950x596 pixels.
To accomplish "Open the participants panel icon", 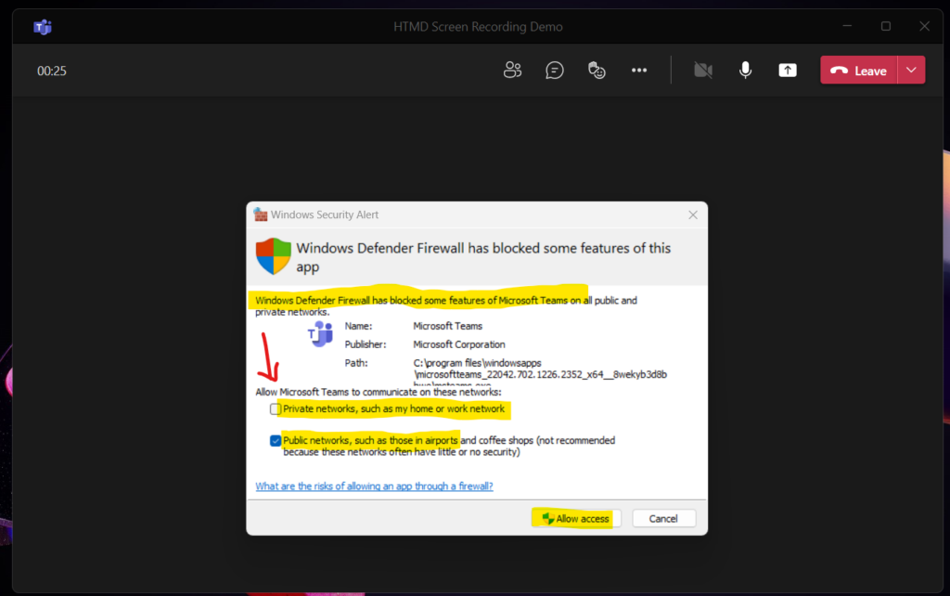I will click(x=512, y=71).
